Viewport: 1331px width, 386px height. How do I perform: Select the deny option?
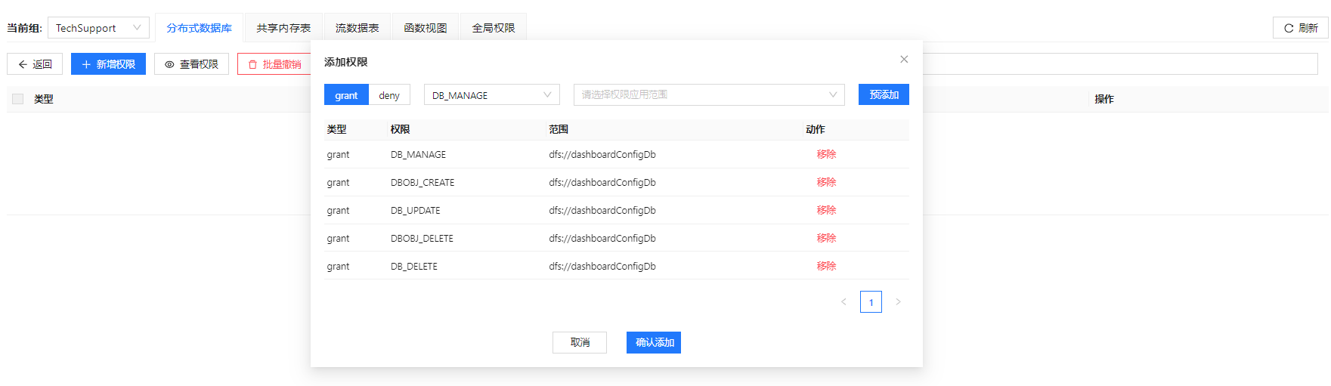coord(389,95)
